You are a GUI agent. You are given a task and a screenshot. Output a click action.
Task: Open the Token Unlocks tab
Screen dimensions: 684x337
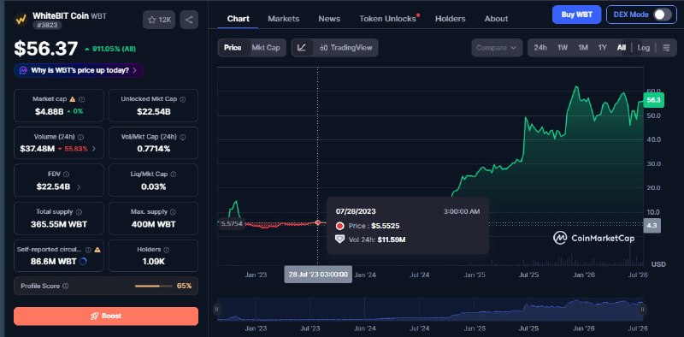[387, 19]
